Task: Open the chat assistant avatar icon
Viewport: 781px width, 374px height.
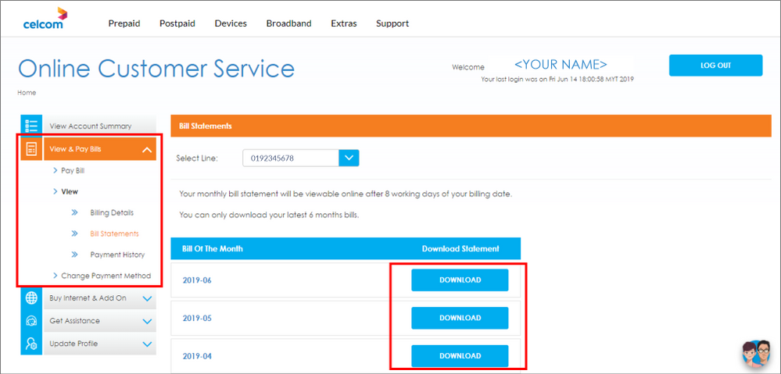Action: click(757, 354)
